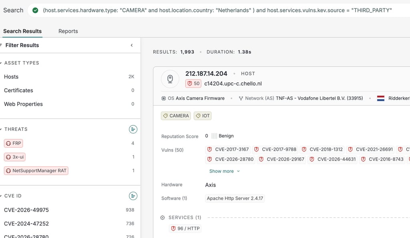Click the Benign reputation indicator bars
The width and height of the screenshot is (410, 238).
click(x=214, y=136)
